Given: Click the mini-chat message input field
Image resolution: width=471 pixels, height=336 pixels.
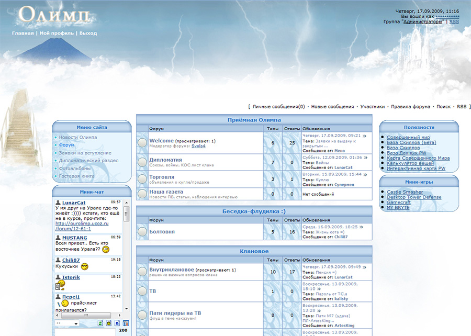Looking at the screenshot, I should click(85, 332).
